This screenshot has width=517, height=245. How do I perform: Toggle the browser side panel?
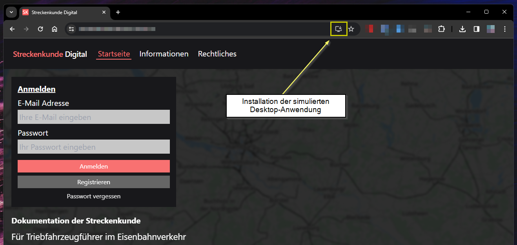tap(477, 29)
